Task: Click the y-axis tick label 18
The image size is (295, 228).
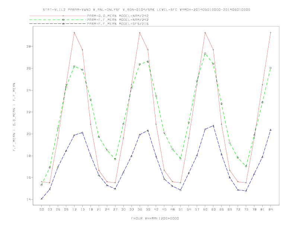Action: click(29, 156)
